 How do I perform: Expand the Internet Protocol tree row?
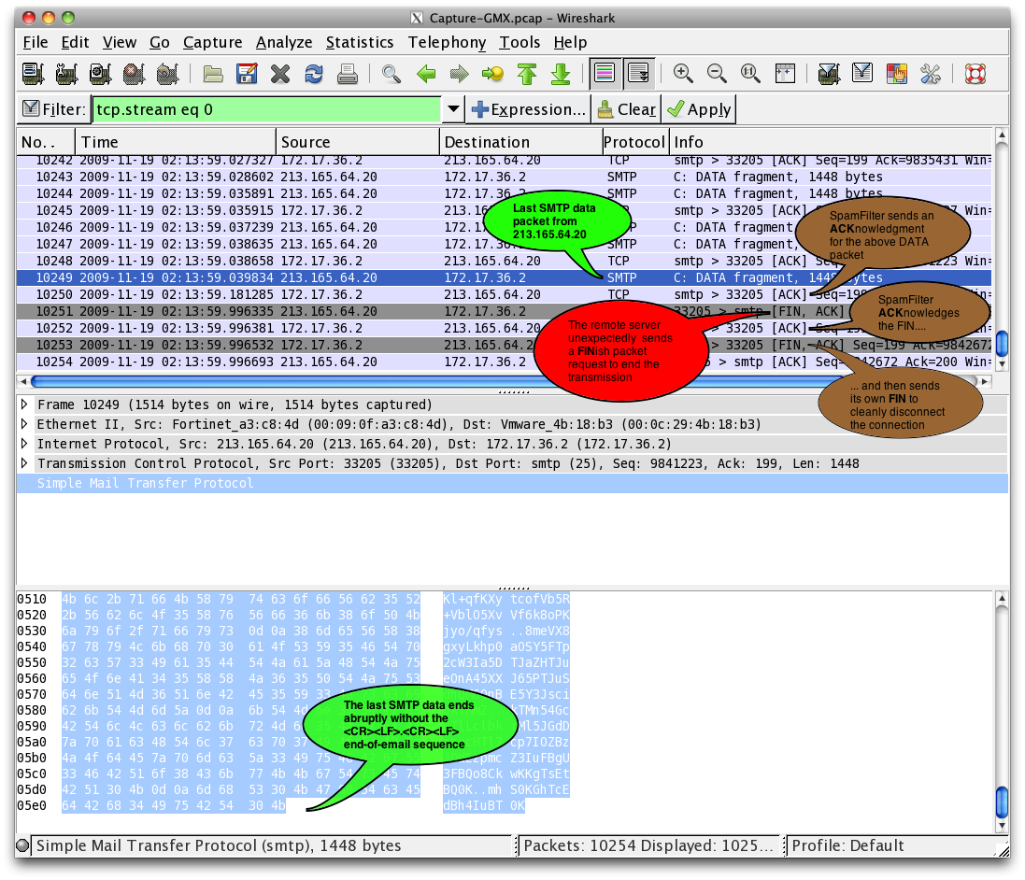point(25,445)
